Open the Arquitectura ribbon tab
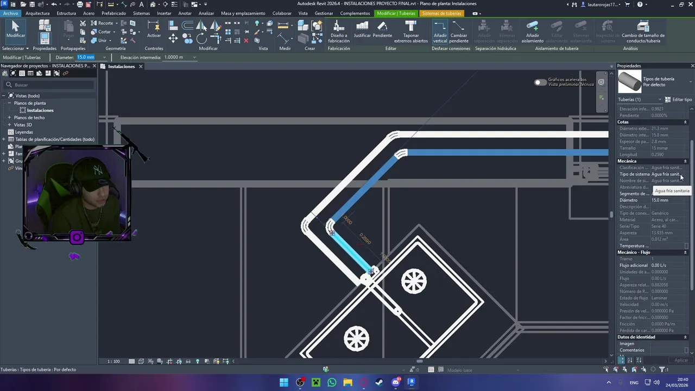Screen dimensions: 695x391 click(x=37, y=13)
